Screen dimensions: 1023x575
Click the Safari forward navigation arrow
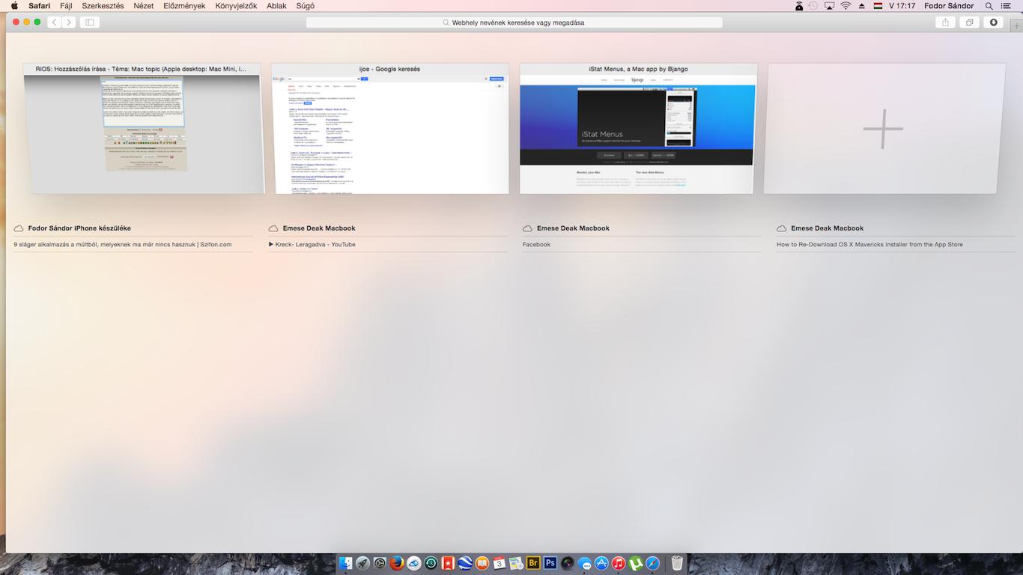(69, 22)
